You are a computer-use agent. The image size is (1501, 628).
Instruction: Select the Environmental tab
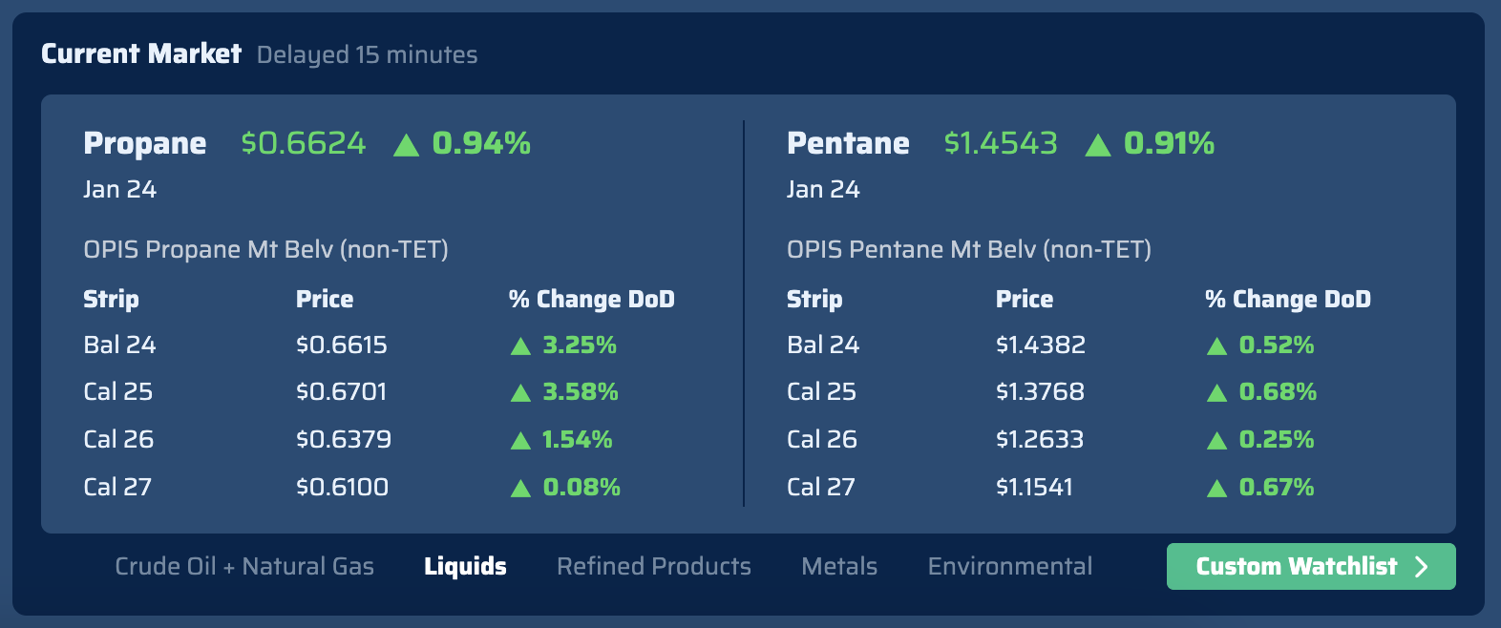point(1009,566)
